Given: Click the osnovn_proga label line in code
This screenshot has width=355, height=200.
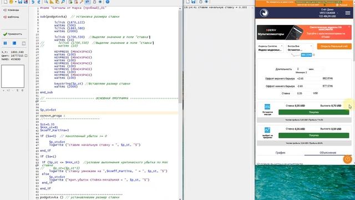Looking at the screenshot, I should pyautogui.click(x=53, y=116).
